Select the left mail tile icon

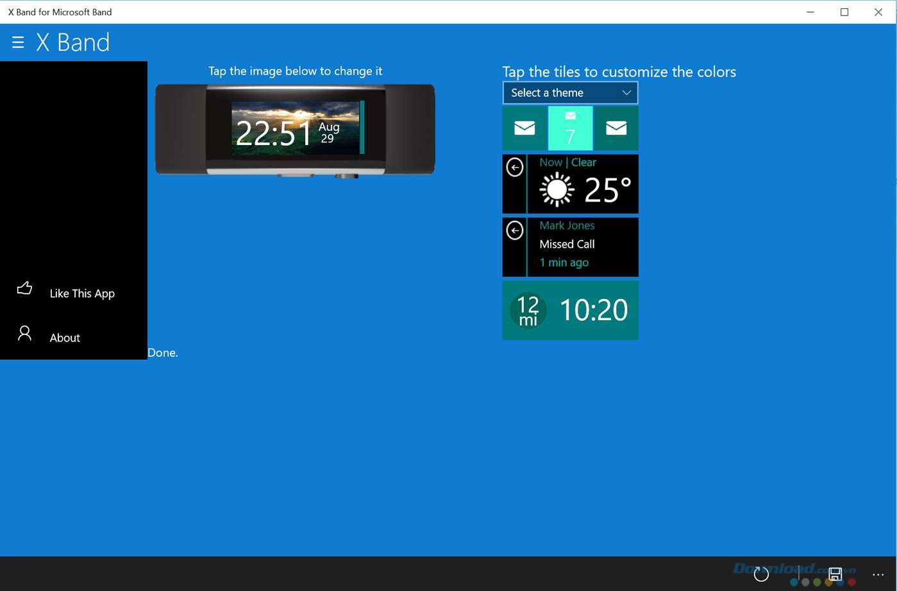pyautogui.click(x=524, y=128)
